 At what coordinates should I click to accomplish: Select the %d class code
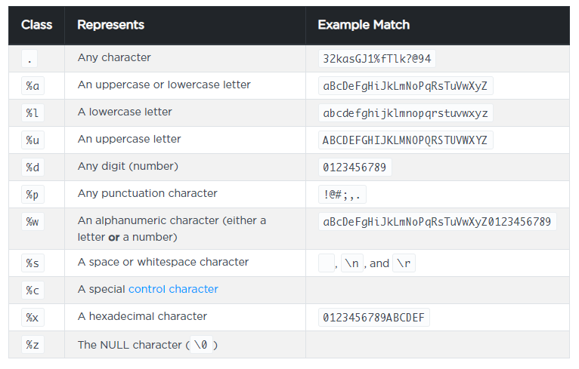pyautogui.click(x=33, y=167)
